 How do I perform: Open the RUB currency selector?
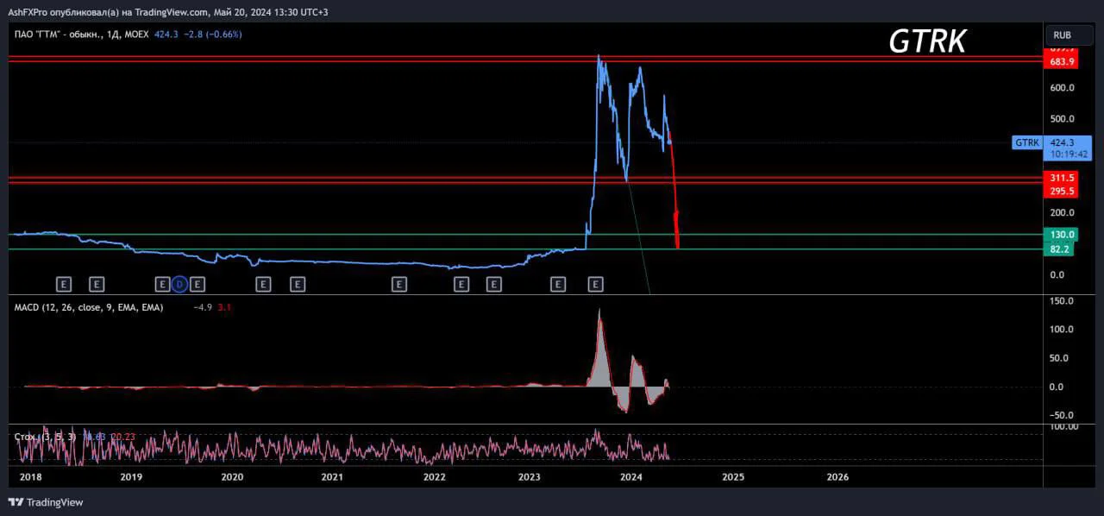(x=1062, y=35)
